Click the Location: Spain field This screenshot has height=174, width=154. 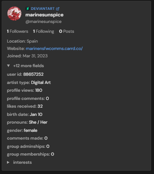point(22,41)
